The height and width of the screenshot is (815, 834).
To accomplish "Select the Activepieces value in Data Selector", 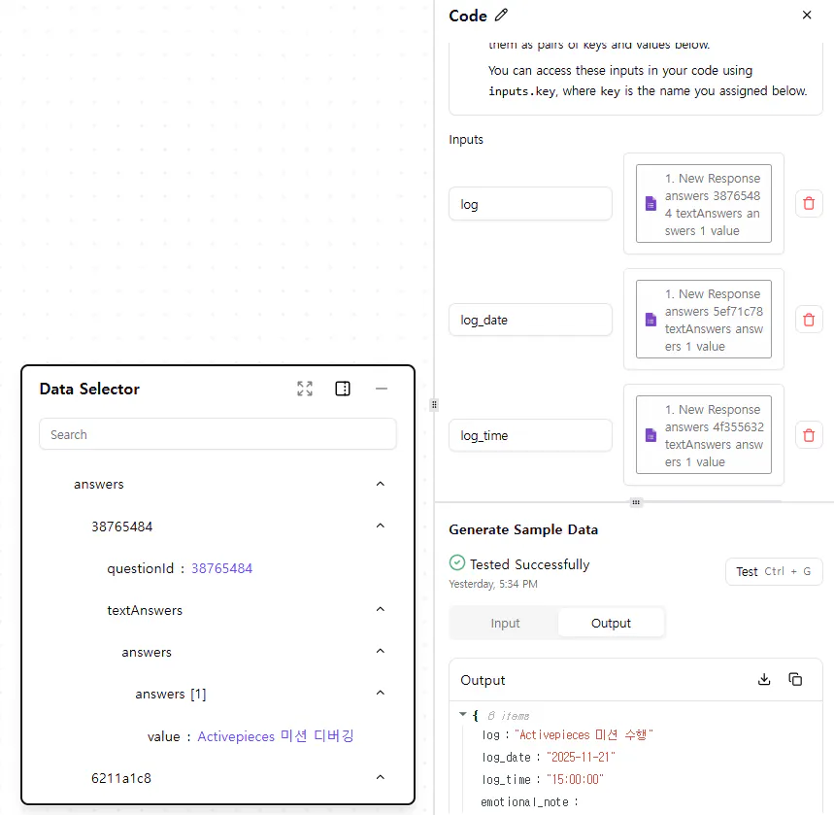I will 275,736.
